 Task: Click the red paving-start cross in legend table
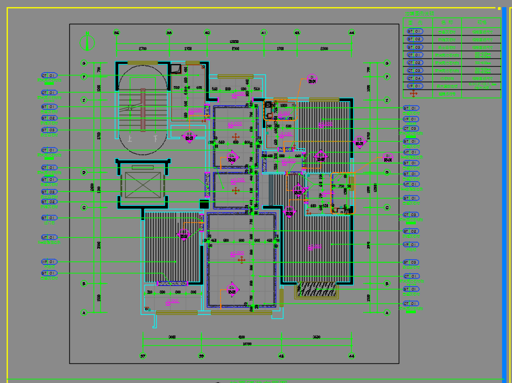click(414, 94)
